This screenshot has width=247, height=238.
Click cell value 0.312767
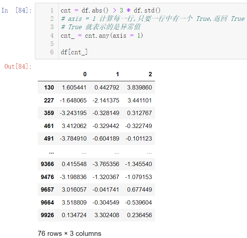click(139, 113)
